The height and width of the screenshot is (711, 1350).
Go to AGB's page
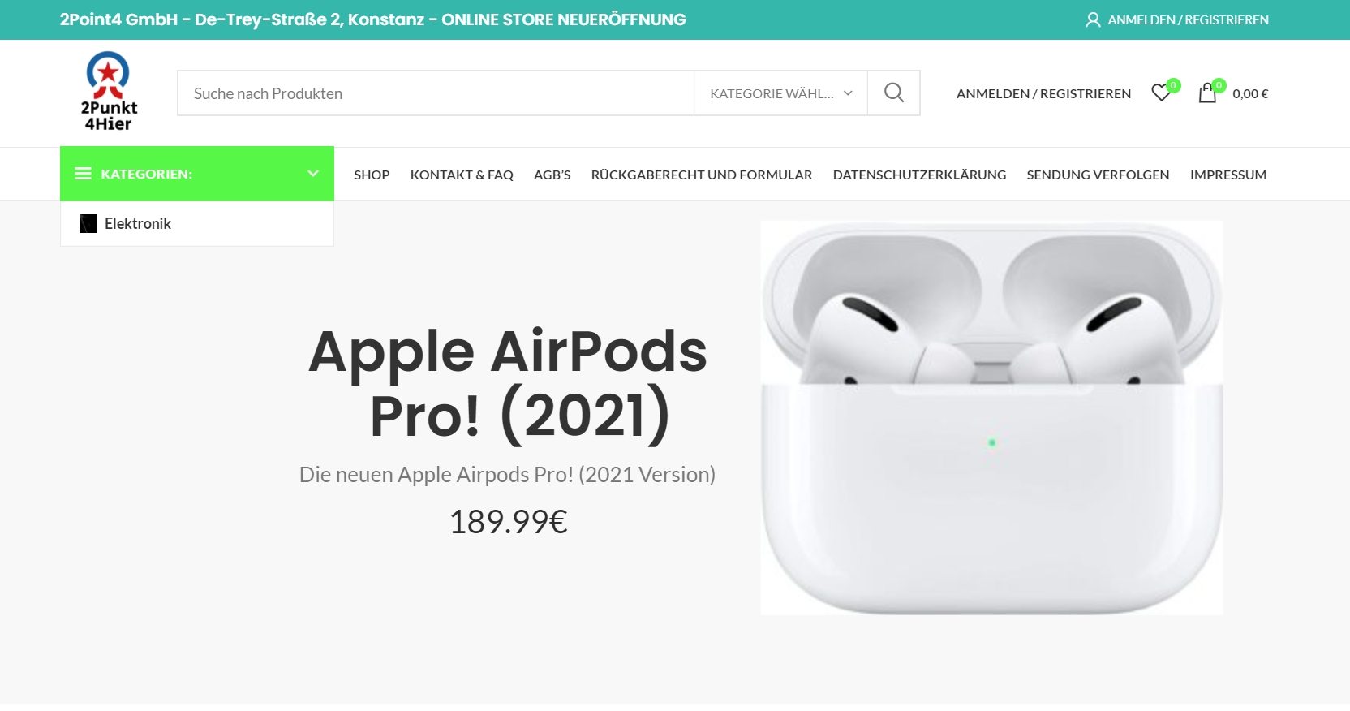[x=552, y=175]
